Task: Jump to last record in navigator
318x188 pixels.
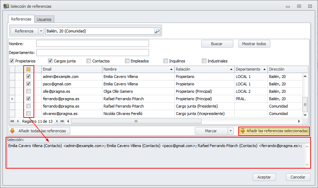Action: pos(62,121)
